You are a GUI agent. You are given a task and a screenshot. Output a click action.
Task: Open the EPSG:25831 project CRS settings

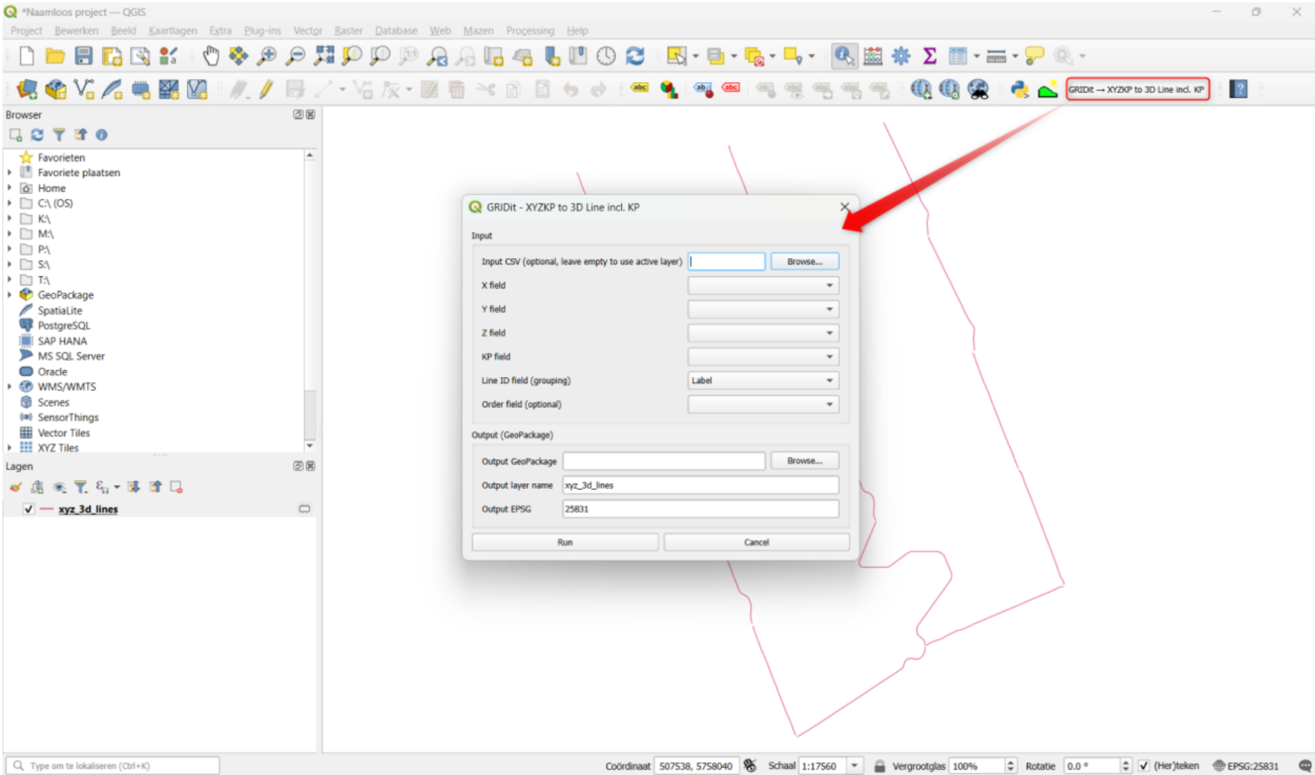coord(1246,766)
